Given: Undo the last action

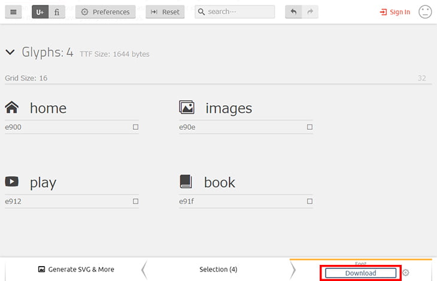Looking at the screenshot, I should (293, 12).
